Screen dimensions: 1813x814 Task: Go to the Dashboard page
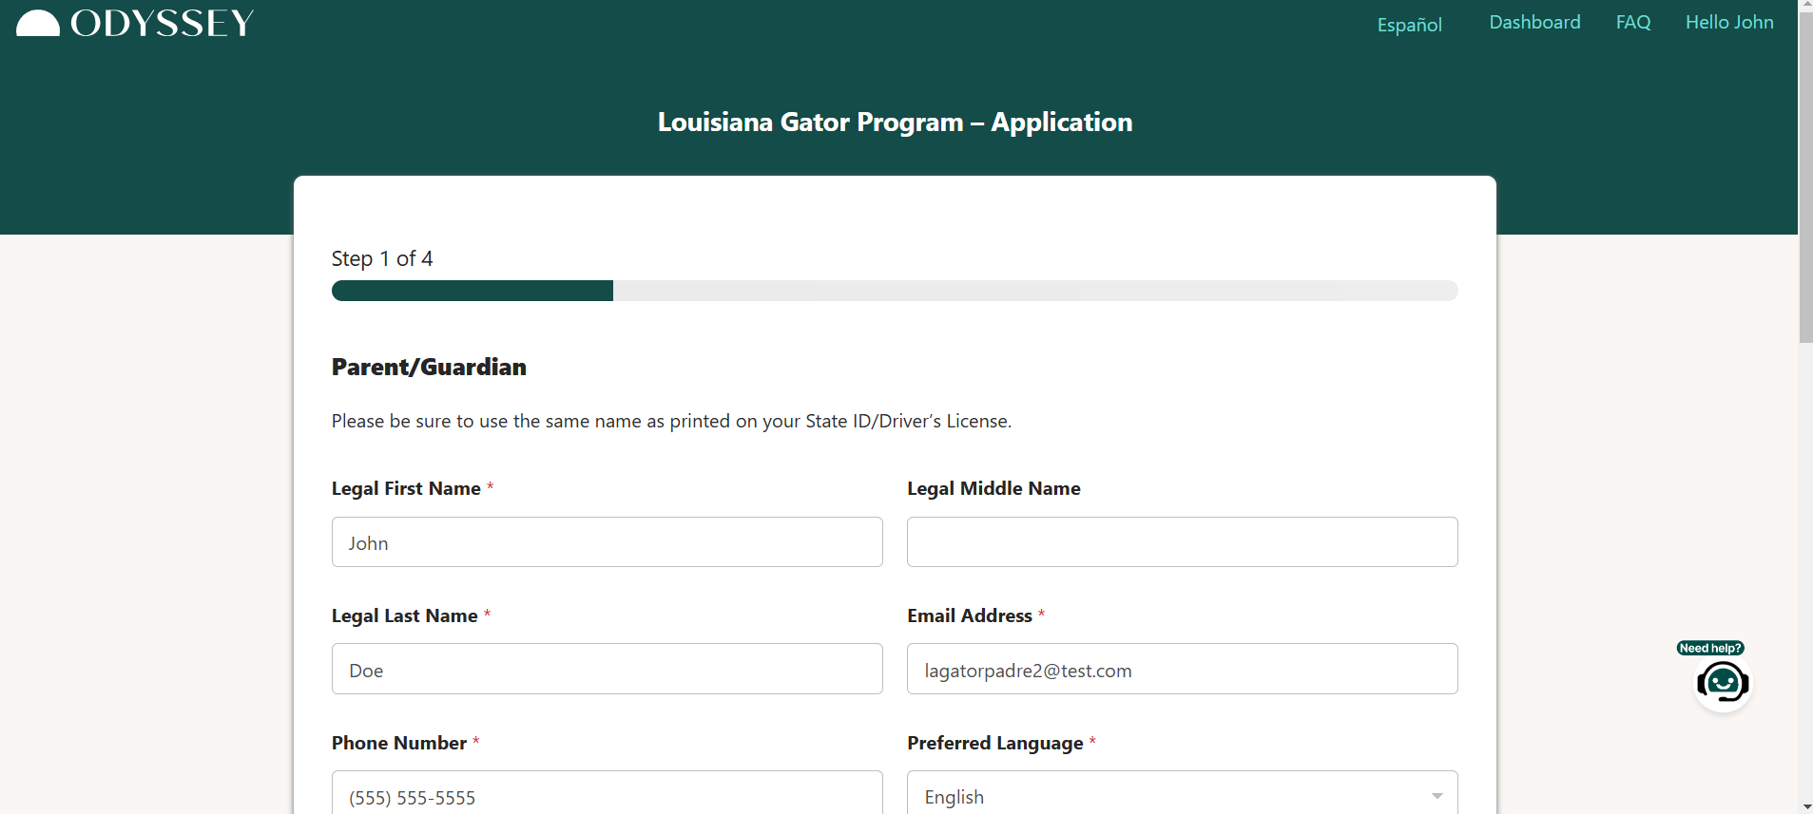[1534, 22]
